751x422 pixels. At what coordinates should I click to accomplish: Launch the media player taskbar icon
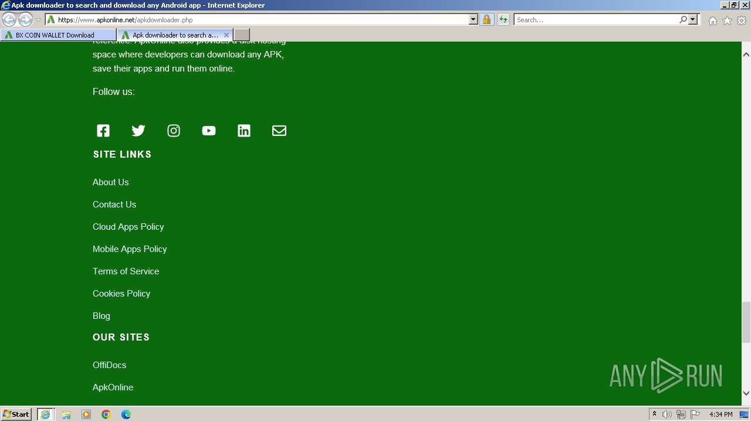click(86, 414)
